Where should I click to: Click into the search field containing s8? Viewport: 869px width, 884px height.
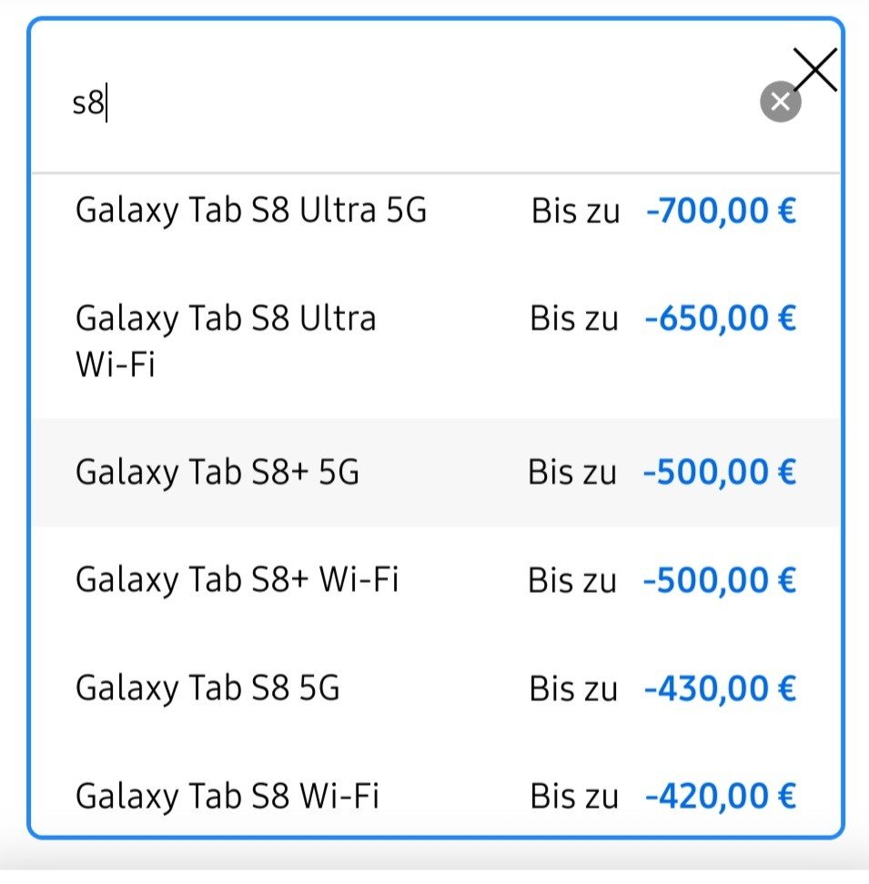[x=400, y=104]
